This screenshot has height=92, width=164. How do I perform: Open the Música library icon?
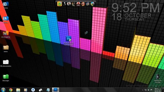[x=6, y=20]
